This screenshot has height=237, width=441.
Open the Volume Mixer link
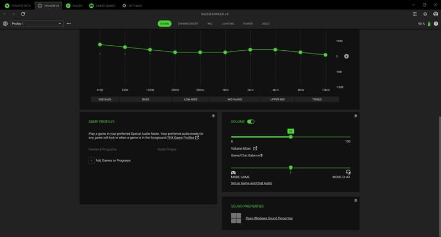coord(241,148)
